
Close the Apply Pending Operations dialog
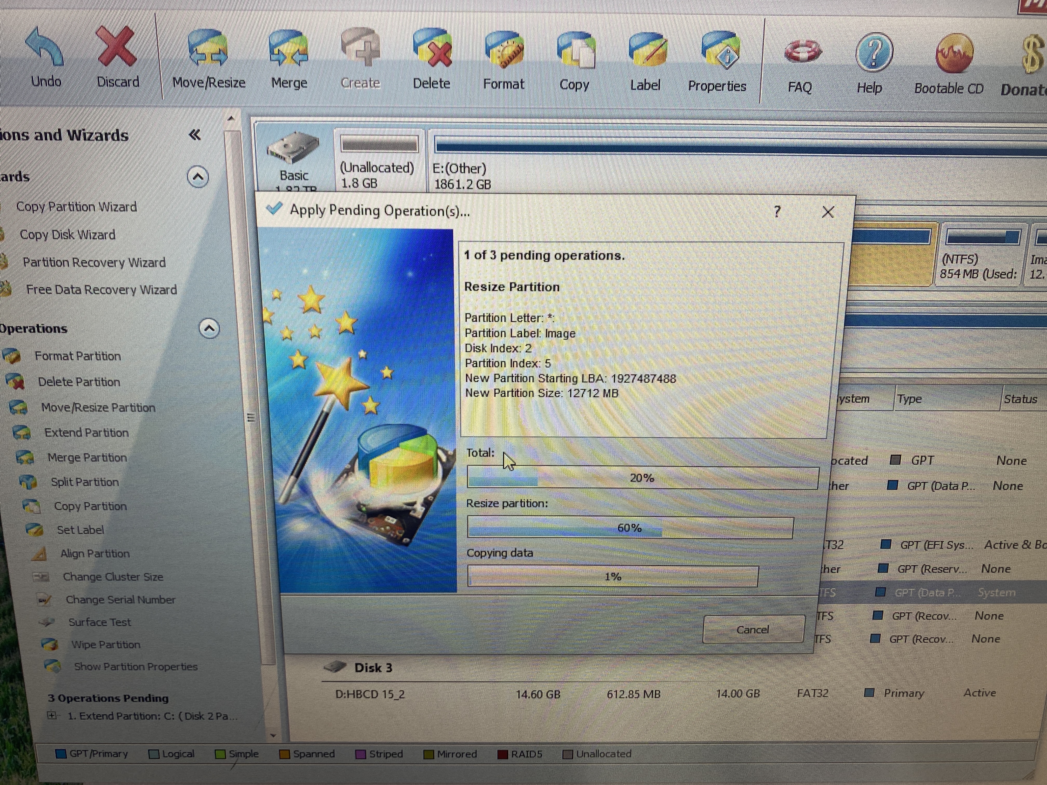[x=828, y=212]
